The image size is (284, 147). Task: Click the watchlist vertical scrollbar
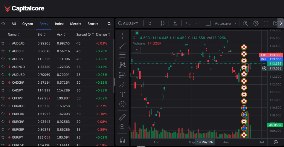(114, 66)
